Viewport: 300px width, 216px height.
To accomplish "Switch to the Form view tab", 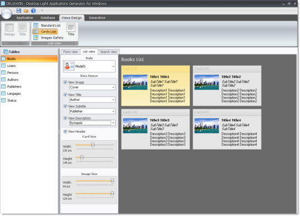I will click(71, 52).
